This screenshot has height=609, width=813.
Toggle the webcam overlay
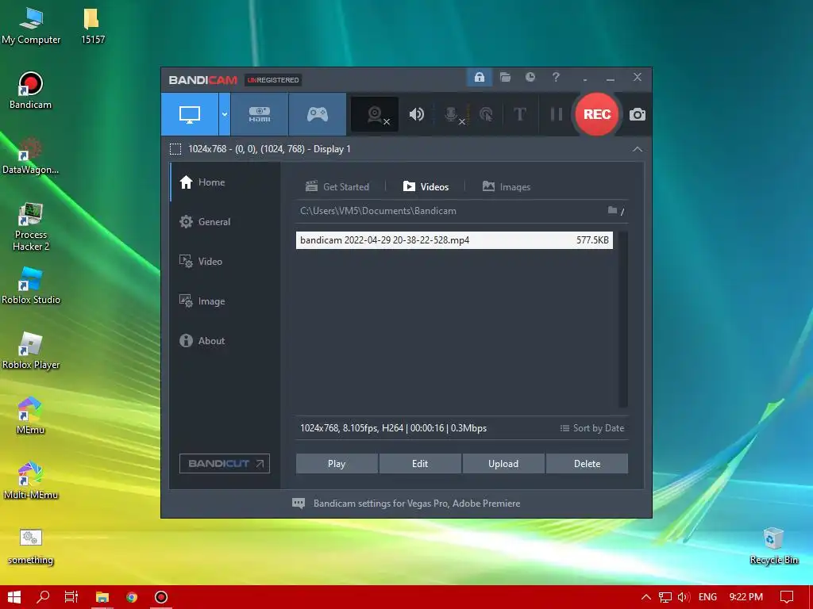point(375,114)
